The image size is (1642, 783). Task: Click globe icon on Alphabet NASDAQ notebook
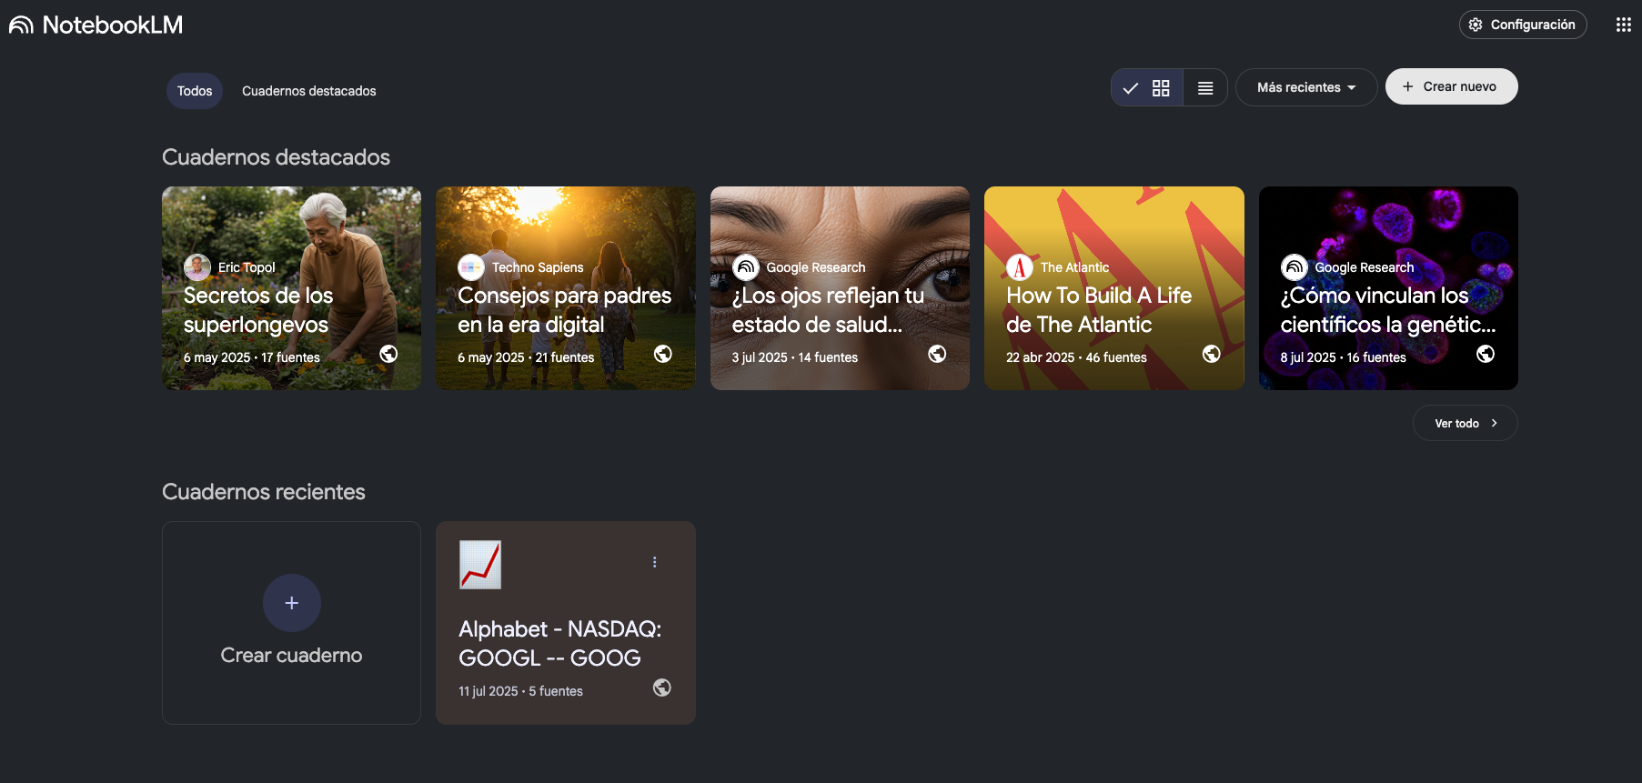pos(662,688)
